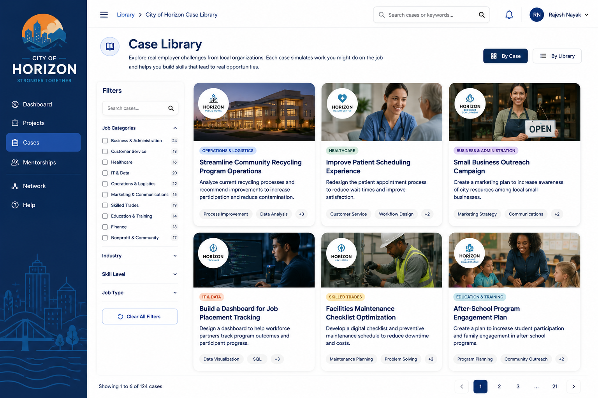Image resolution: width=598 pixels, height=398 pixels.
Task: Switch to By Case view
Action: 505,56
